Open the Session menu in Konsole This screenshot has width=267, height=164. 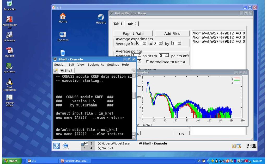(60, 65)
